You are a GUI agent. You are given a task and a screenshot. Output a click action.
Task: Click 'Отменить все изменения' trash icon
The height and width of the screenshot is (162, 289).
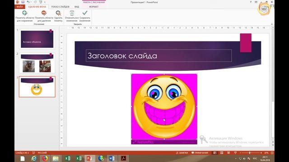pos(72,13)
